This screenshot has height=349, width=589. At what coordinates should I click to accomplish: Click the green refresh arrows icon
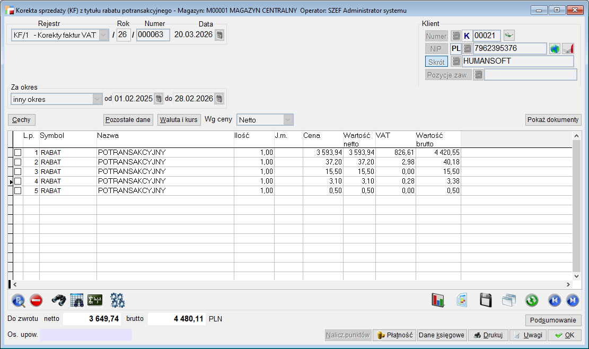[532, 301]
